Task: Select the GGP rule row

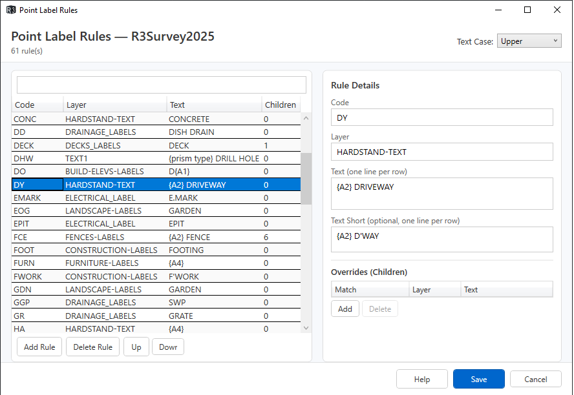Action: pos(156,303)
